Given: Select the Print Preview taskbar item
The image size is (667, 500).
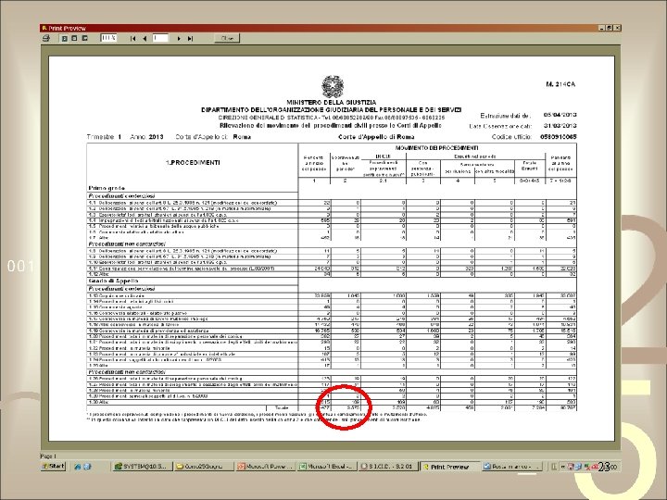Looking at the screenshot, I should [x=450, y=467].
